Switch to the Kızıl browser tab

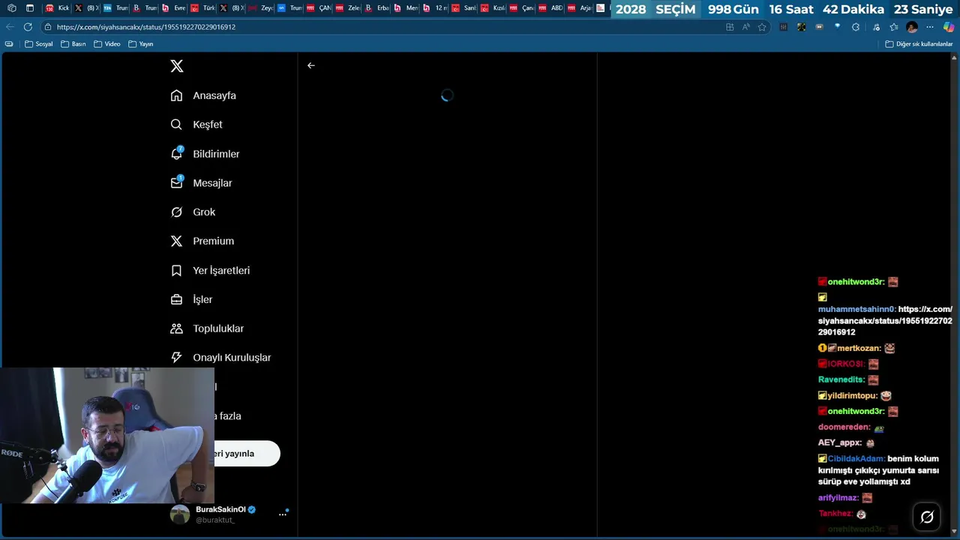pos(493,8)
